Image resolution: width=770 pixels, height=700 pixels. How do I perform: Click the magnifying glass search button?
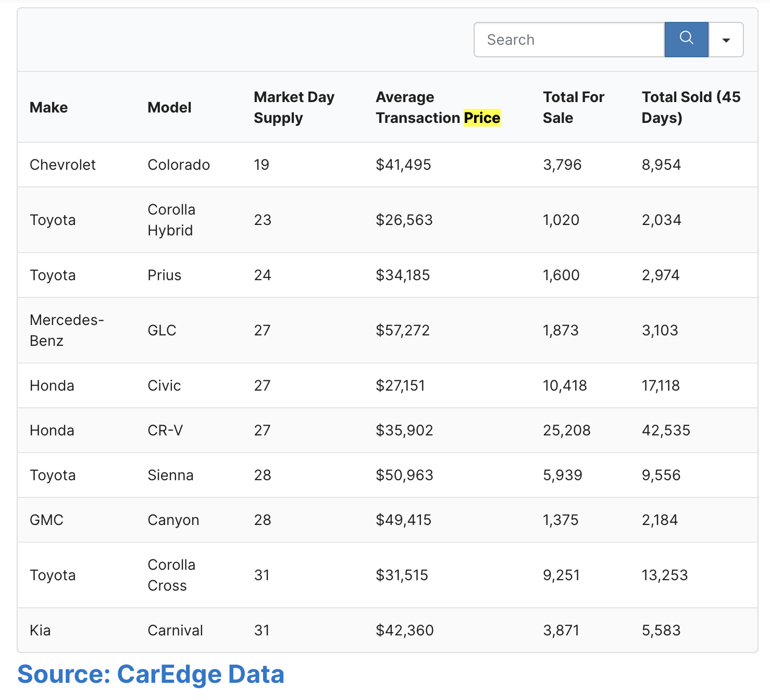pyautogui.click(x=686, y=40)
